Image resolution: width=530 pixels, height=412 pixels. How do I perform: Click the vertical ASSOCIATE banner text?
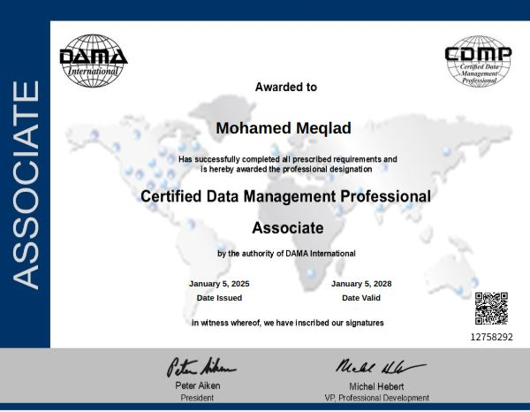tap(26, 185)
